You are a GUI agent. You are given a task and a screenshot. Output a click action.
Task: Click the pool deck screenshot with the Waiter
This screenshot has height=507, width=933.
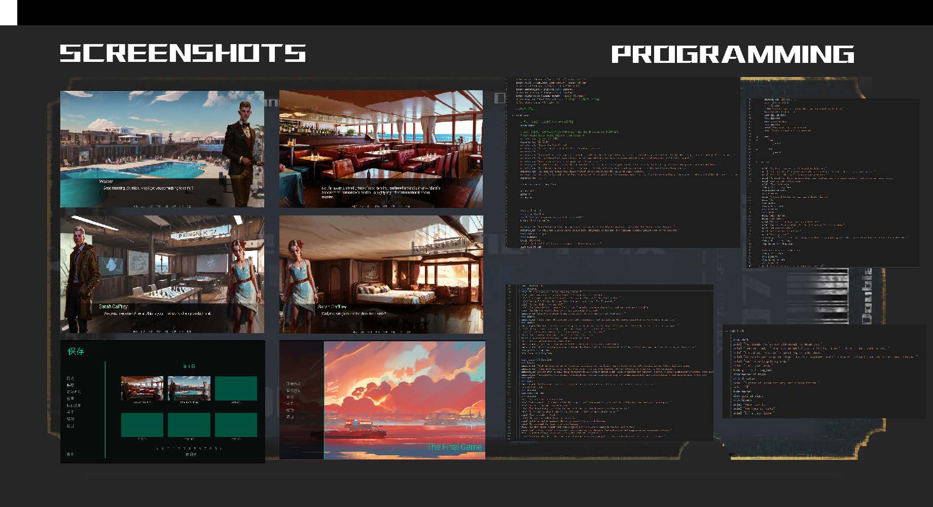point(162,149)
